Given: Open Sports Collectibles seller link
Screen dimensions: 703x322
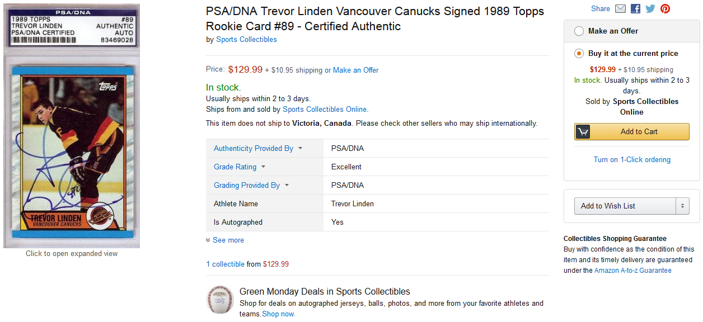Looking at the screenshot, I should pyautogui.click(x=246, y=40).
